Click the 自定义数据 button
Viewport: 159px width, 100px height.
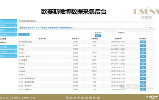[x=24, y=34]
